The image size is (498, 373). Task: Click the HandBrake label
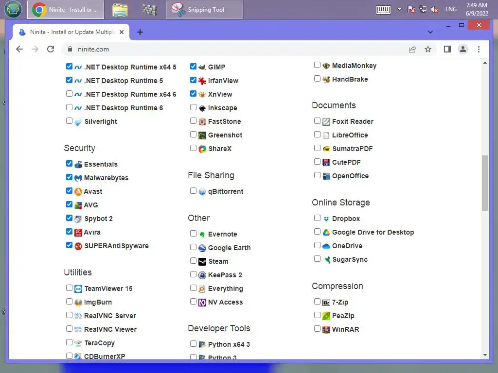pos(350,79)
